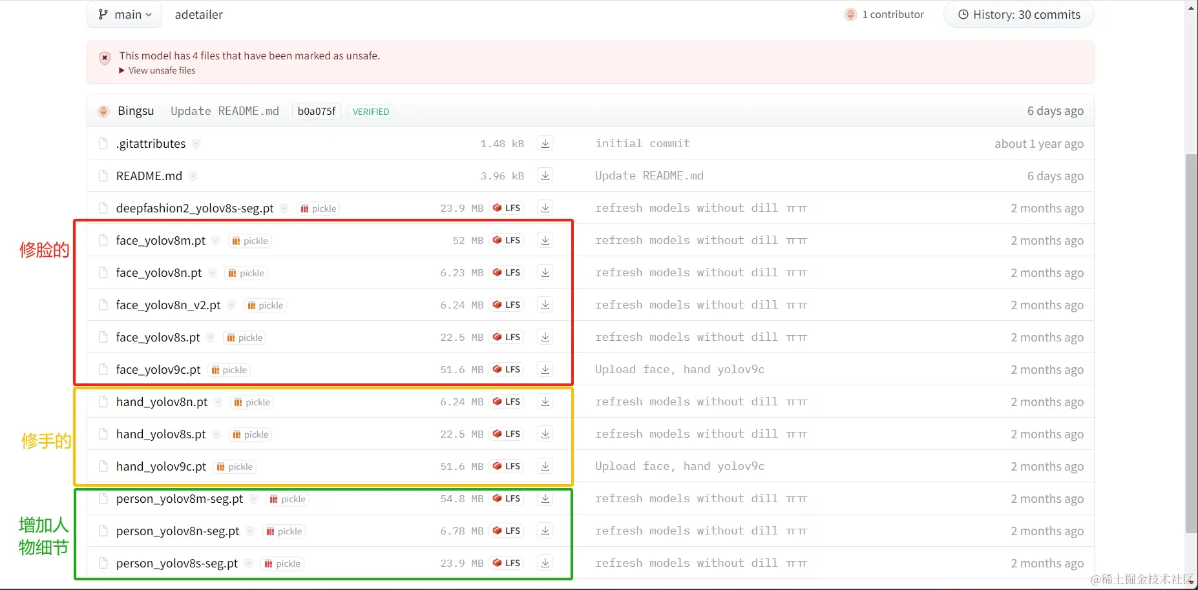
Task: Click the 6.78 MB size of person_yolov8n-seg.pt
Action: (x=462, y=531)
